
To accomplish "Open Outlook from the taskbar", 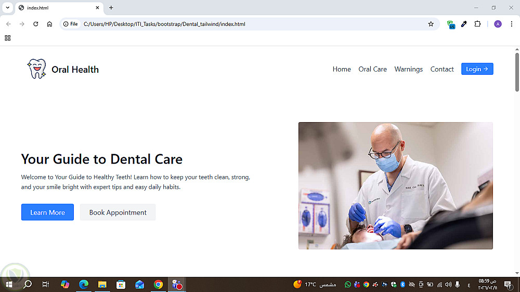I will point(139,284).
